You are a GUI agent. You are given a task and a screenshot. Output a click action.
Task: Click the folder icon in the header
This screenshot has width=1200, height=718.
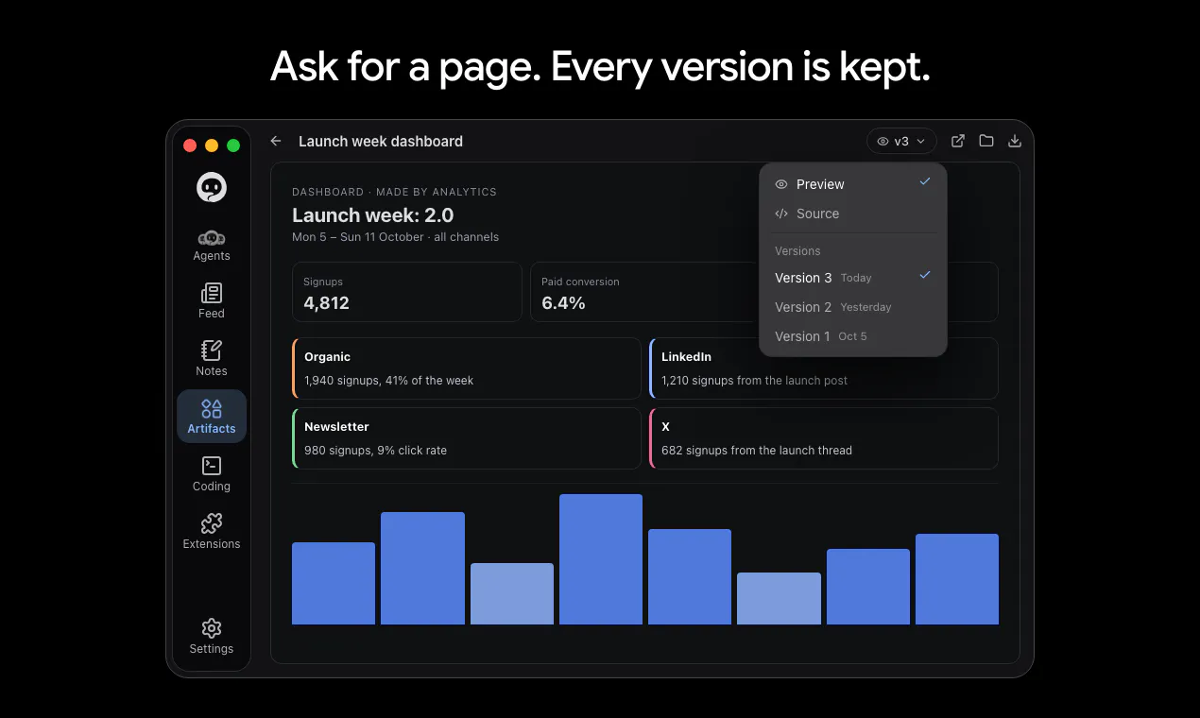pos(986,141)
